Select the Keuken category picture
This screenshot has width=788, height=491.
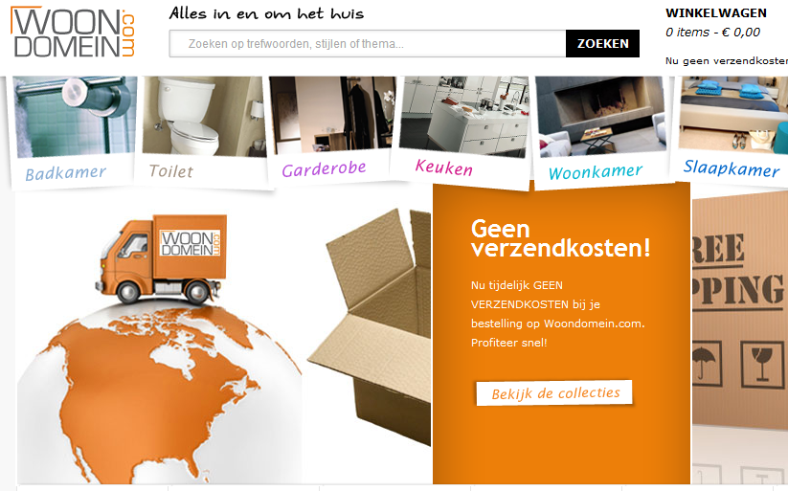coord(463,116)
